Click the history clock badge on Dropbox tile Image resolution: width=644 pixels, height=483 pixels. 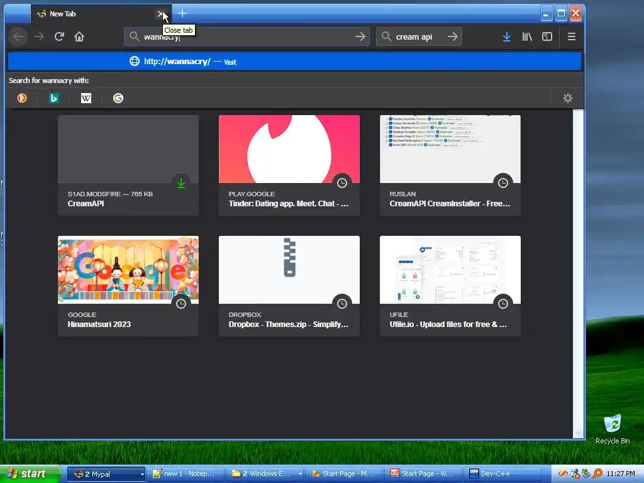[342, 304]
